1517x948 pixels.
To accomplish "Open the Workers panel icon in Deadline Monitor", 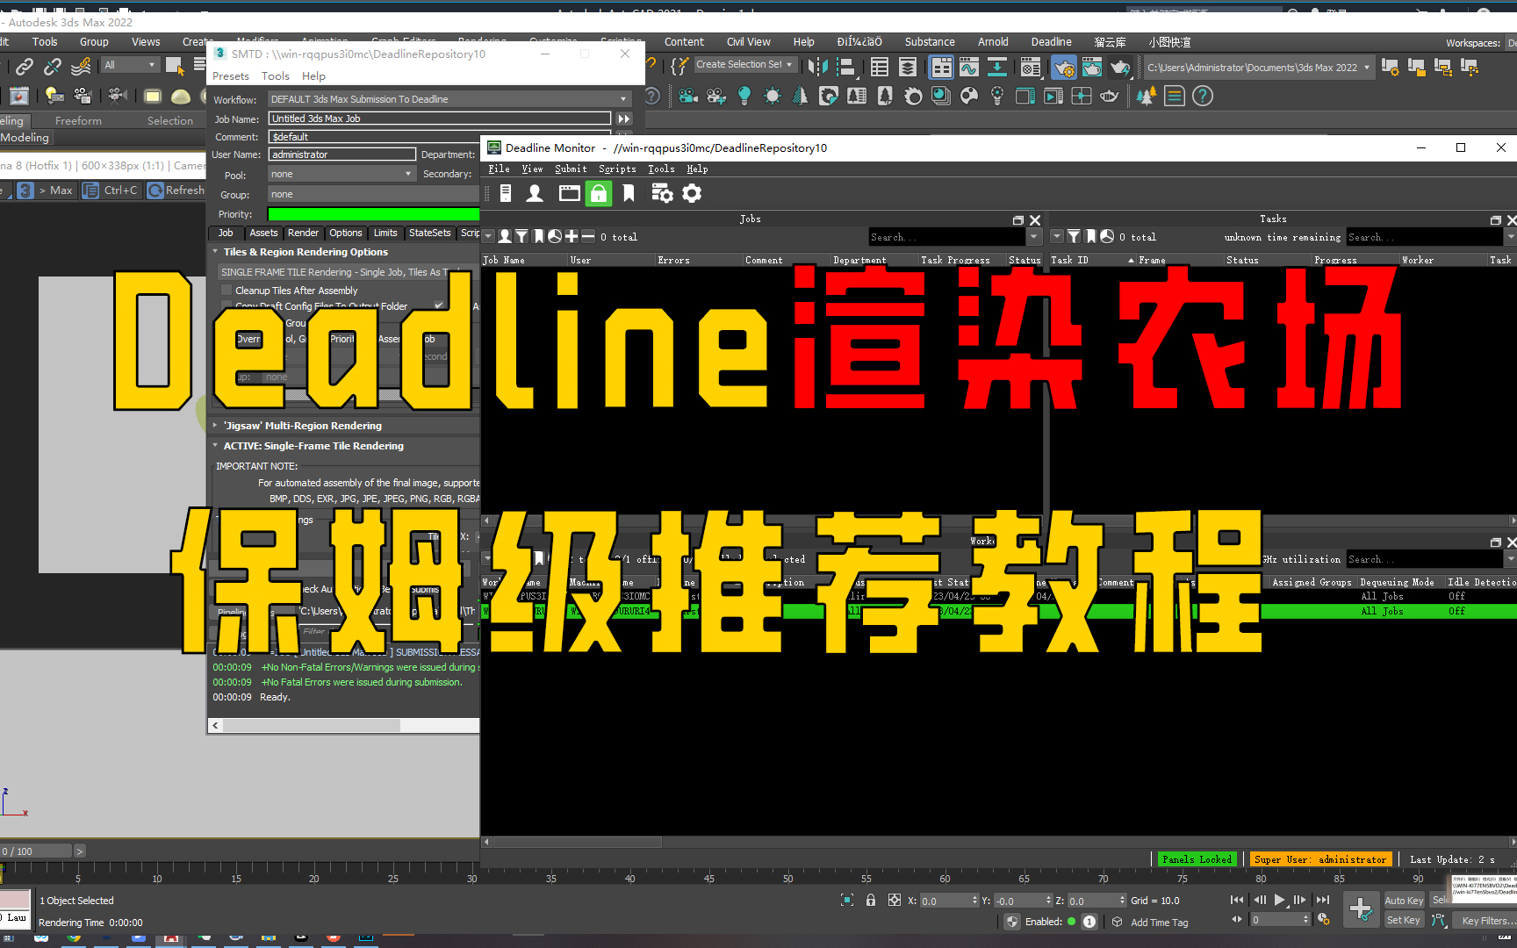I will pos(506,193).
